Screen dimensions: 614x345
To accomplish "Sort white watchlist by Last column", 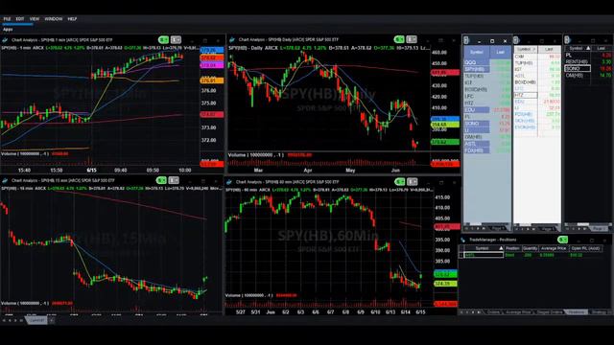I will coord(549,49).
